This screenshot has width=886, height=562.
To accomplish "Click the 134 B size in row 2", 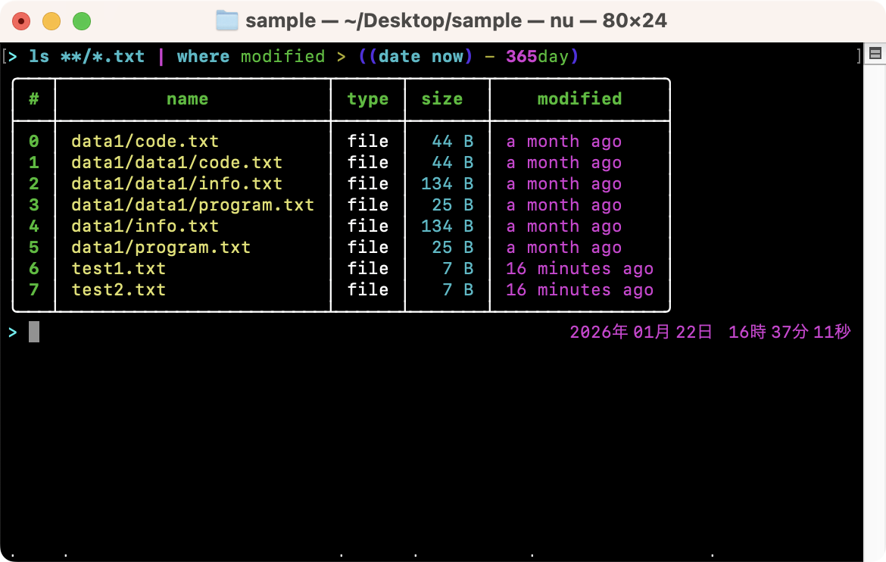I will point(447,184).
